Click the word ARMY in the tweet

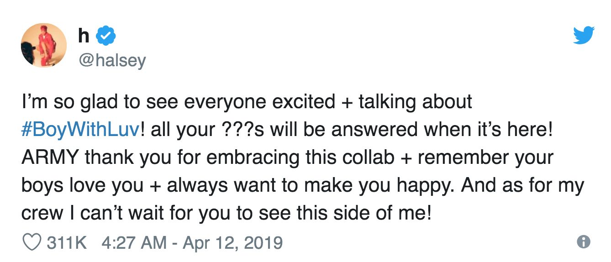pyautogui.click(x=50, y=157)
